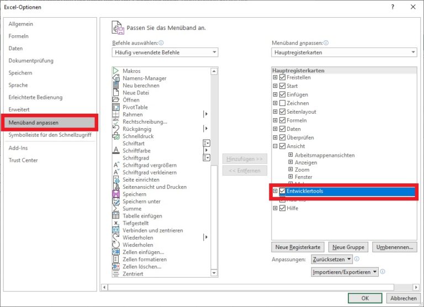Add a Neue Gruppe
The width and height of the screenshot is (424, 307).
[x=348, y=247]
